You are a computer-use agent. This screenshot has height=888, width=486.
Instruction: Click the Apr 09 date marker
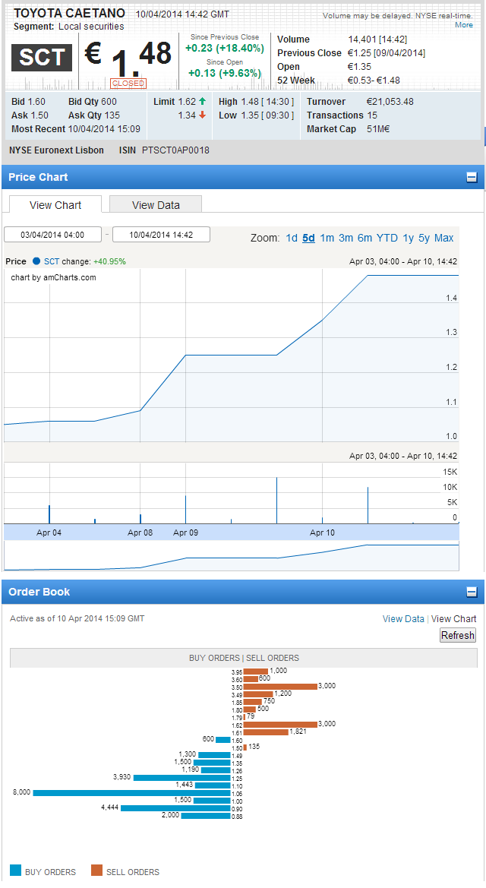186,532
